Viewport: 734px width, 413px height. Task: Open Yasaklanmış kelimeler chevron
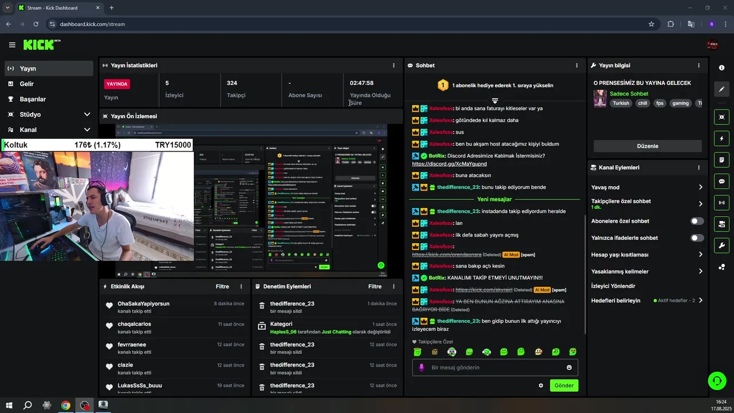click(700, 271)
